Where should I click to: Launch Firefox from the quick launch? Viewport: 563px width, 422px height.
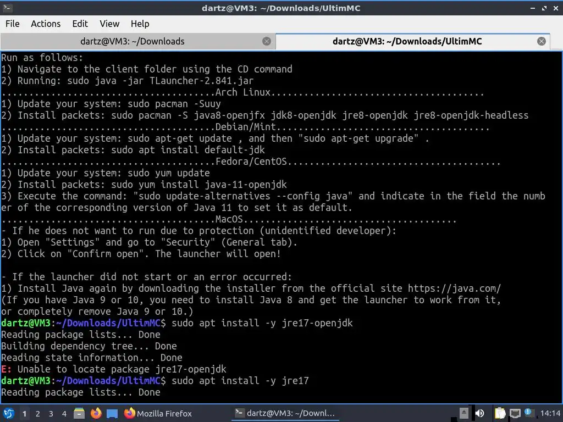96,413
